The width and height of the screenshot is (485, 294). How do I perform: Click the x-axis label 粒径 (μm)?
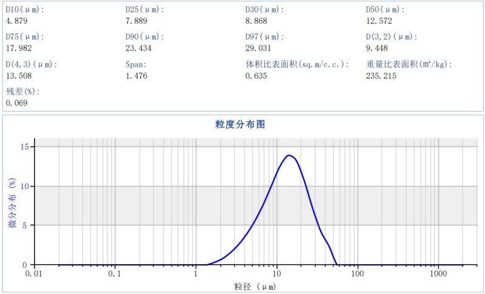[x=255, y=286]
